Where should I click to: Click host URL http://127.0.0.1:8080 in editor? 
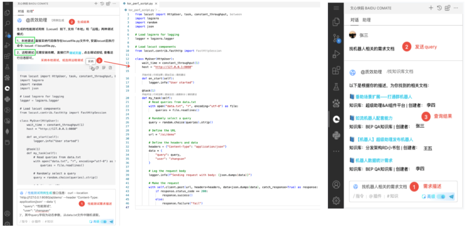point(174,67)
